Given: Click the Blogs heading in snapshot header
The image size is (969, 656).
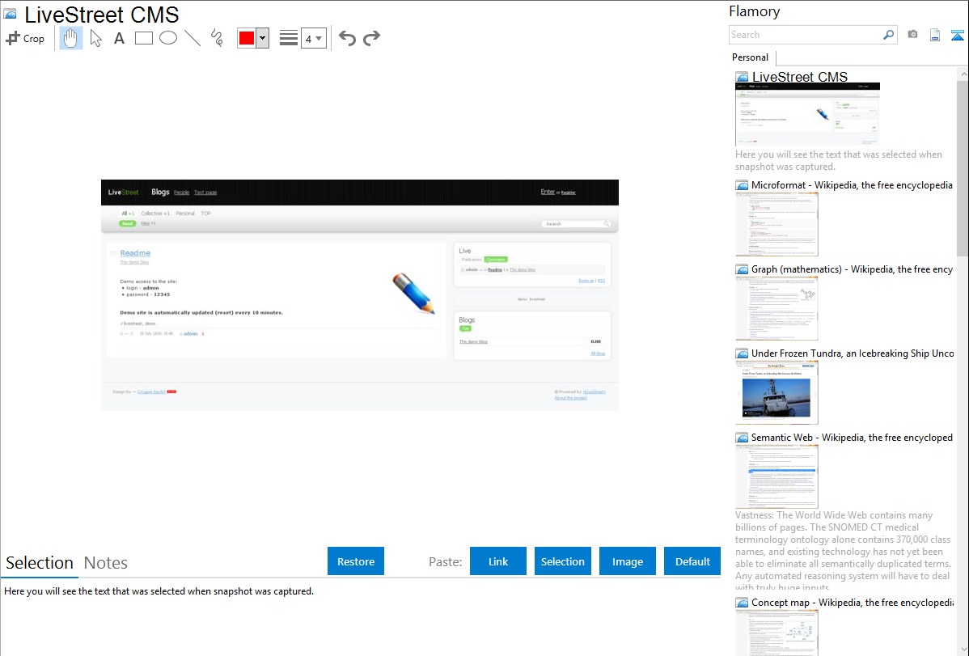Looking at the screenshot, I should pyautogui.click(x=160, y=192).
